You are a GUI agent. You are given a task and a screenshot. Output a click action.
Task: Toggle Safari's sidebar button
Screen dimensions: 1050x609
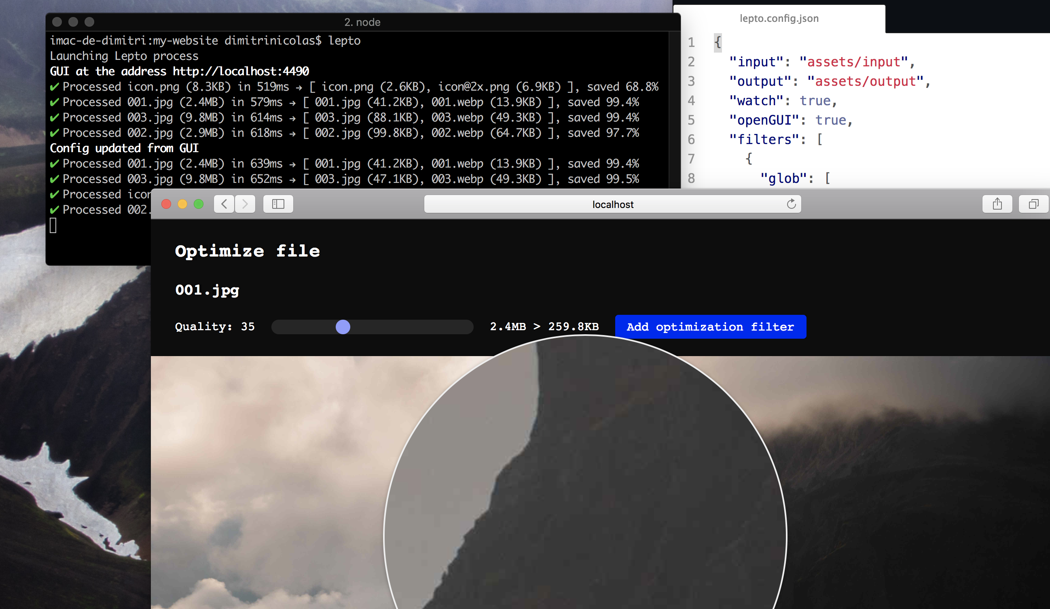click(x=278, y=204)
